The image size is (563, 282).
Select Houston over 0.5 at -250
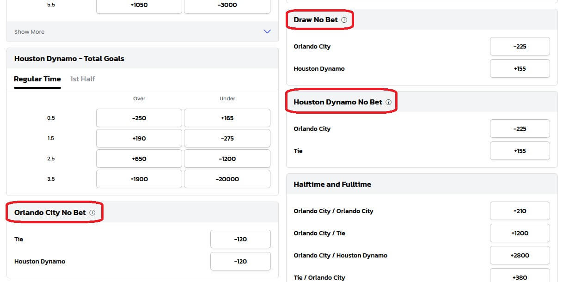point(139,118)
